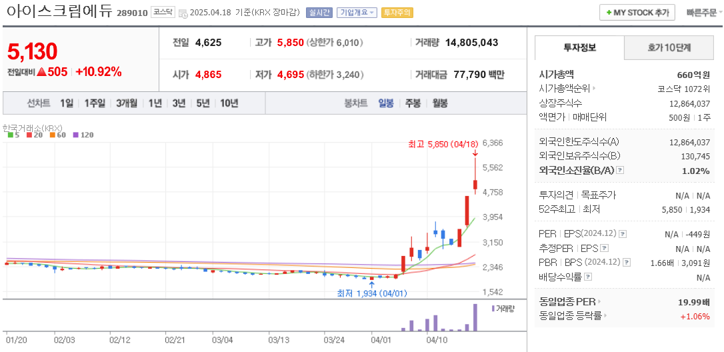Click the green 5-day moving average legend marker
The image size is (724, 352).
(x=11, y=135)
